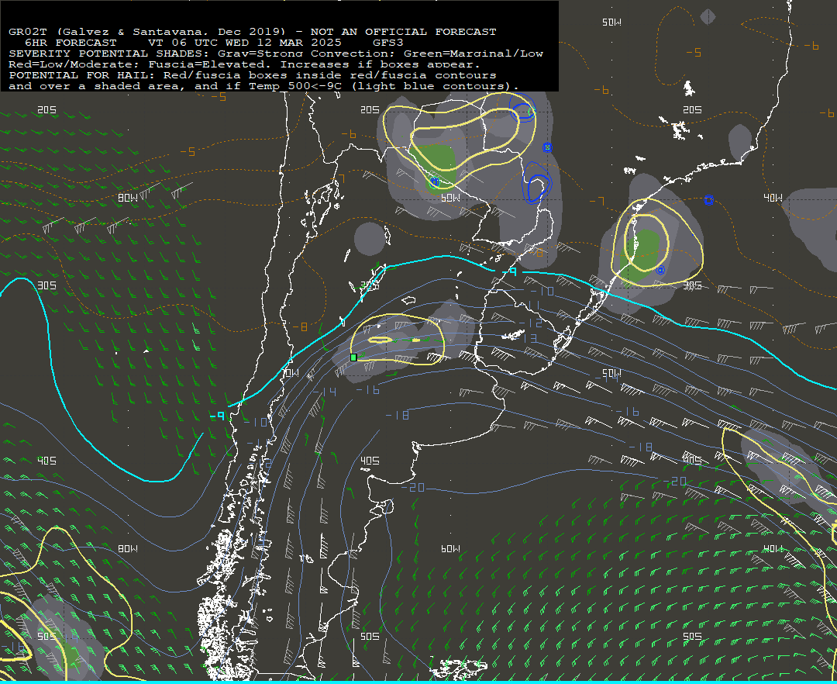This screenshot has width=837, height=684.
Task: Click the 'POTENTIAL FOR HAIL' legend line
Action: coord(253,74)
